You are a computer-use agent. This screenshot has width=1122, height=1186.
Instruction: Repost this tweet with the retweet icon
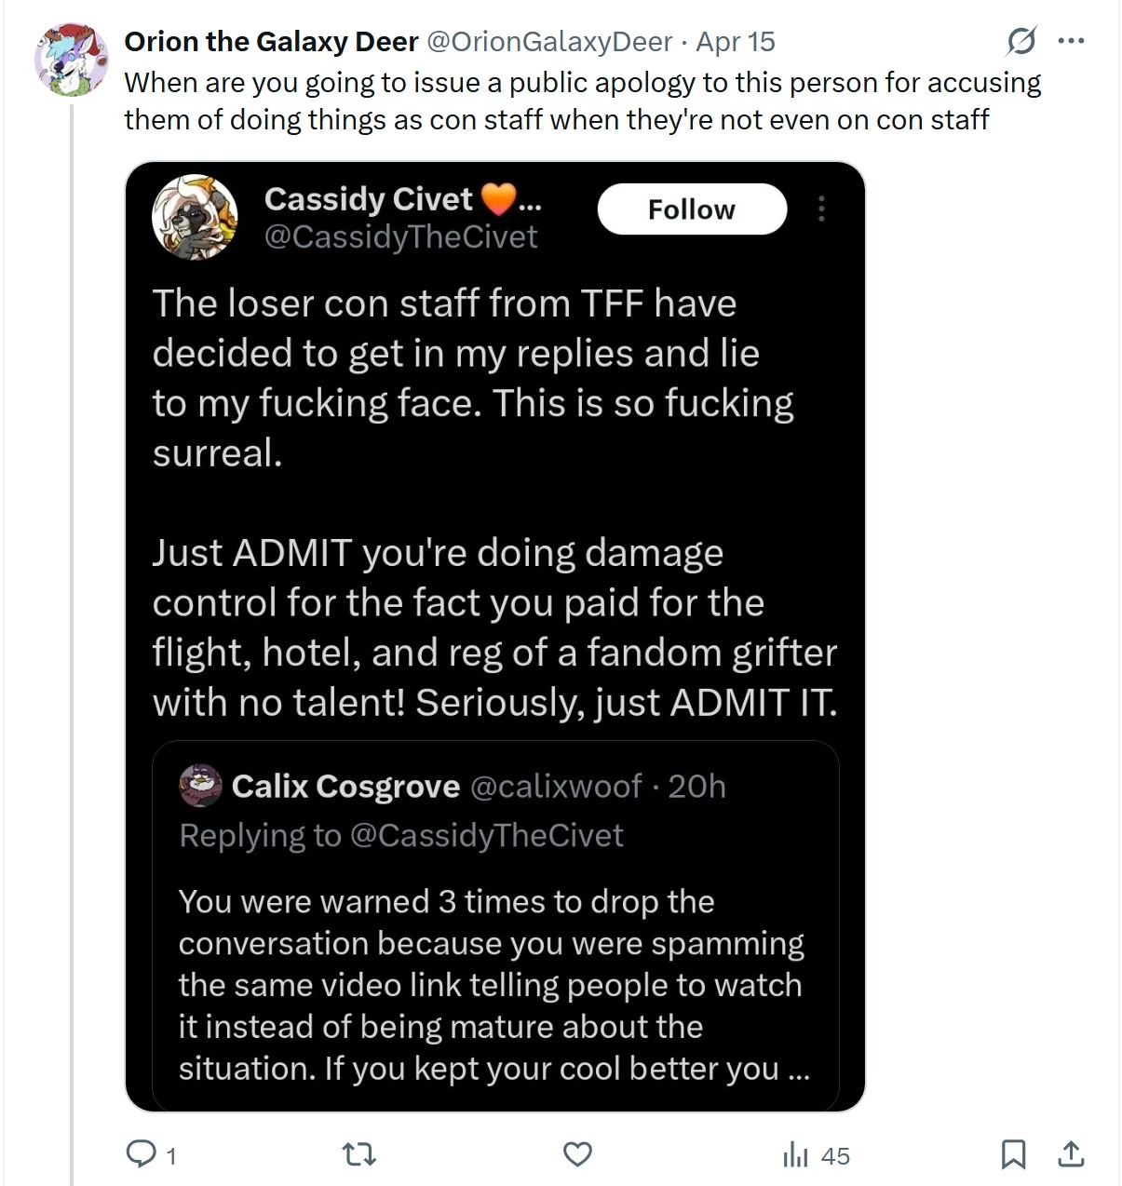pyautogui.click(x=359, y=1155)
